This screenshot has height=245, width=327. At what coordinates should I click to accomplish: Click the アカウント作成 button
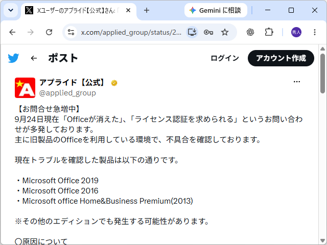pos(281,58)
